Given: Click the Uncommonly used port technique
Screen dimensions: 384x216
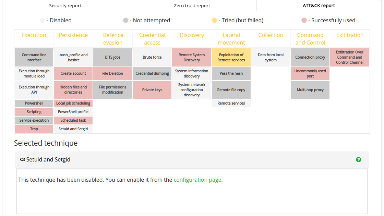Looking at the screenshot, I should [310, 73].
